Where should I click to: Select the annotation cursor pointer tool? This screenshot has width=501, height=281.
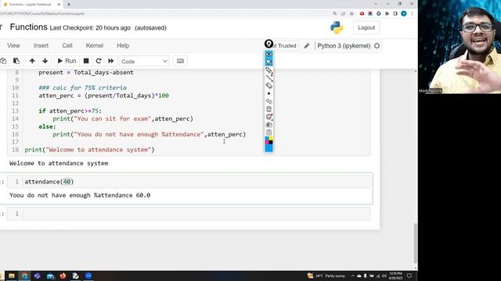coord(269,62)
